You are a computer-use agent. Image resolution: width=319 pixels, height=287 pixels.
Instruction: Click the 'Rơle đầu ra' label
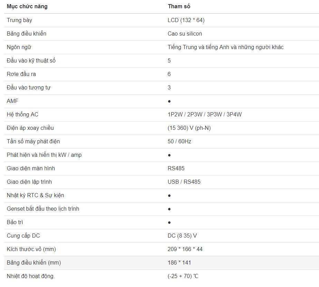tap(21, 74)
